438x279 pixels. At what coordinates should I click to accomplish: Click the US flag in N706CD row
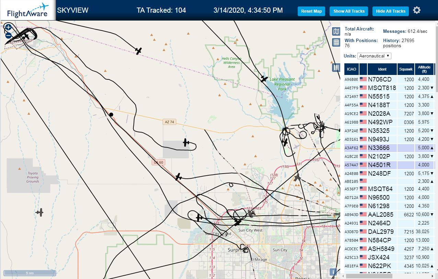point(363,79)
